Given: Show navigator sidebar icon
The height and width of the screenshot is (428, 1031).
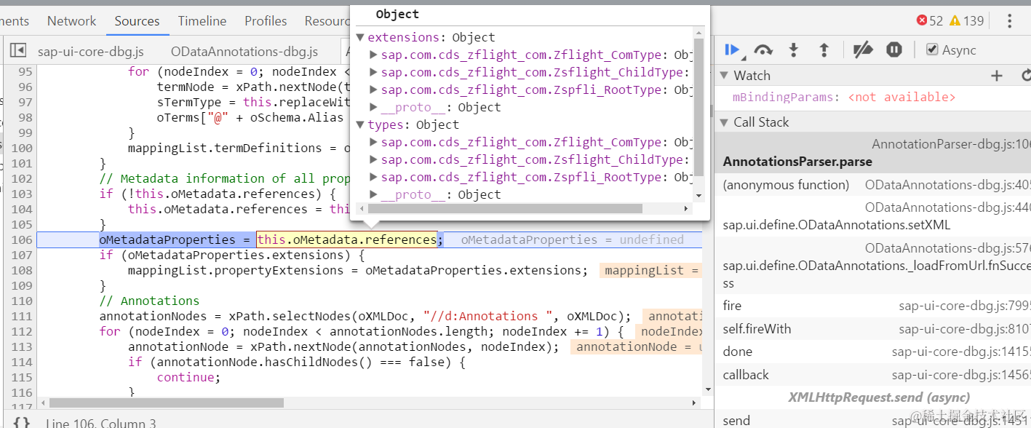Looking at the screenshot, I should click(18, 51).
